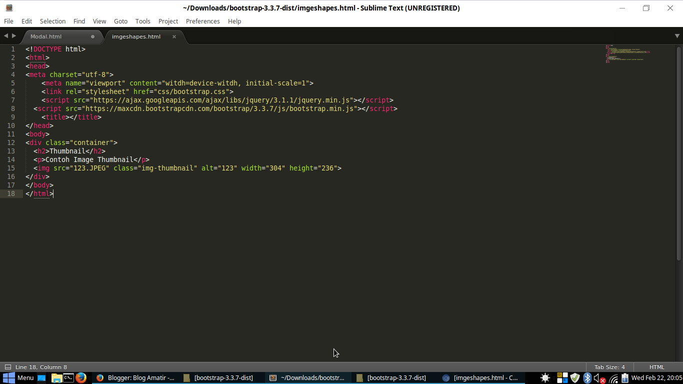Open the Preferences menu

click(x=203, y=21)
